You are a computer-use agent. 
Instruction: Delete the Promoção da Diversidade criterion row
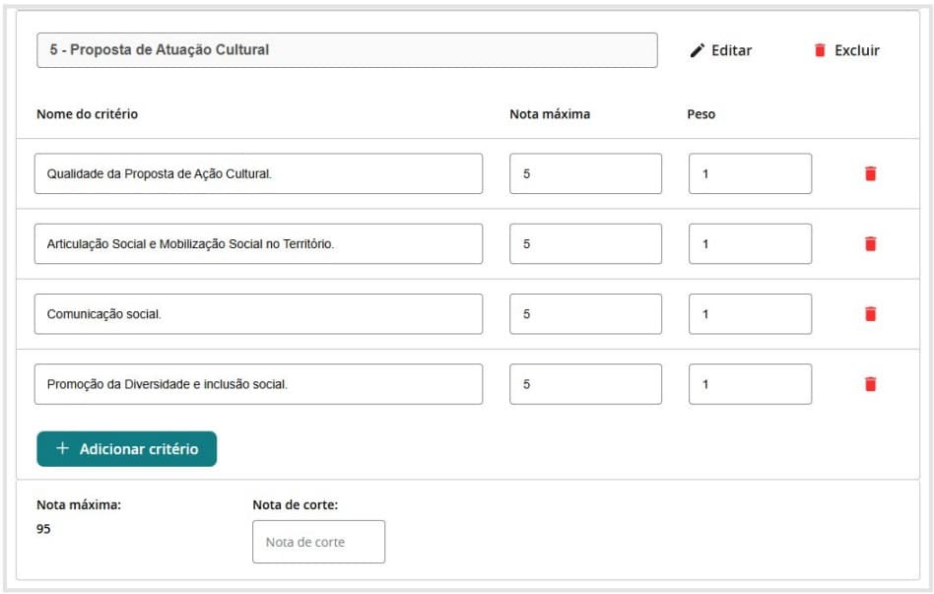coord(870,384)
